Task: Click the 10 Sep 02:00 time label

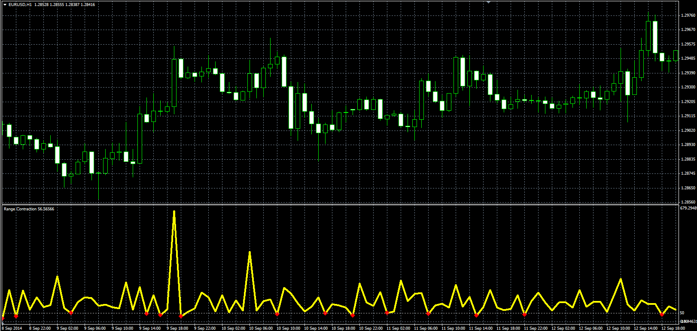Action: pos(233,328)
